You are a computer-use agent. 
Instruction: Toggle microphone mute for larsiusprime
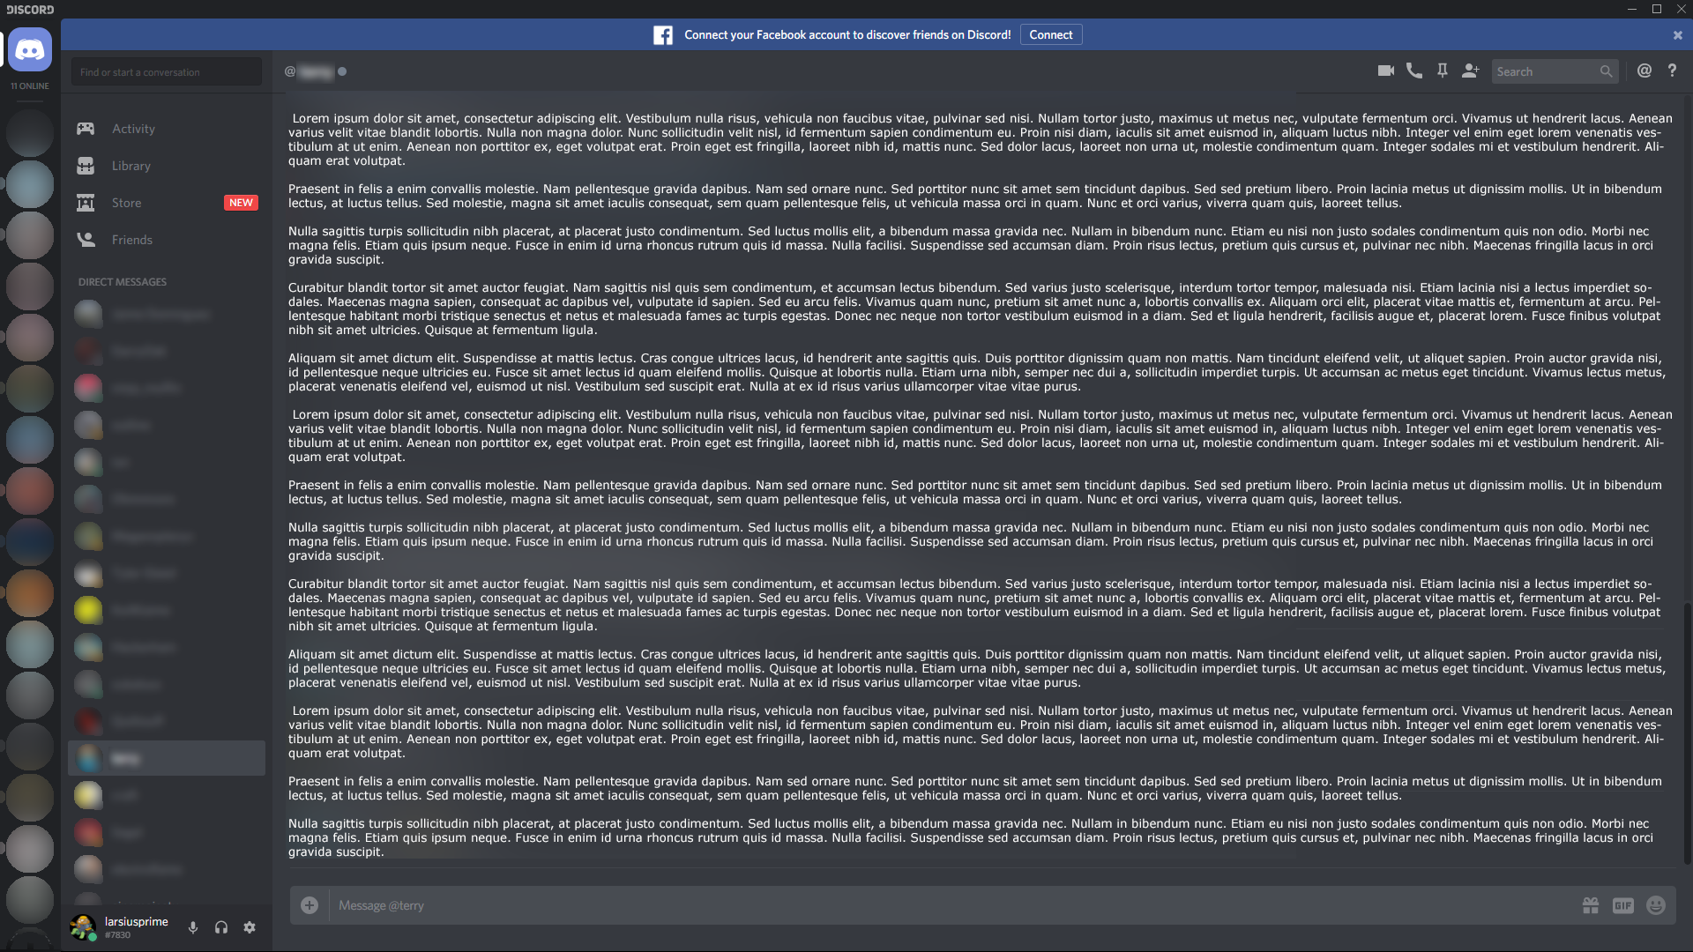click(192, 926)
